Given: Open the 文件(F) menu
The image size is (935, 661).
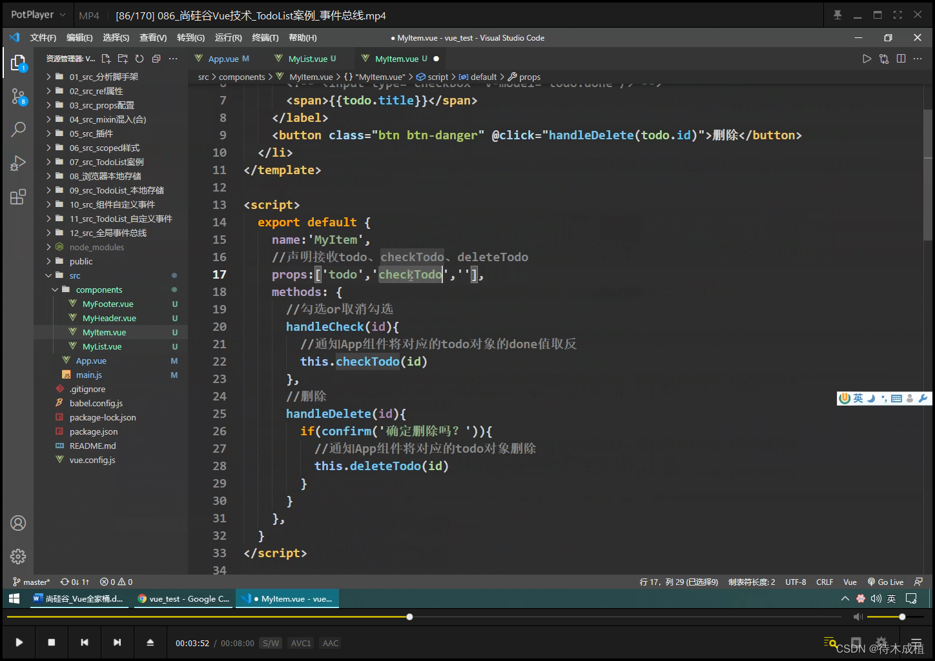Looking at the screenshot, I should tap(43, 37).
